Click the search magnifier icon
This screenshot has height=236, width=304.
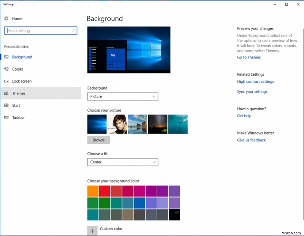click(74, 30)
